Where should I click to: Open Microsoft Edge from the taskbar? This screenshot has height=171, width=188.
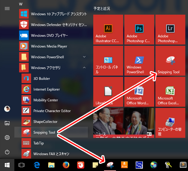(37, 165)
